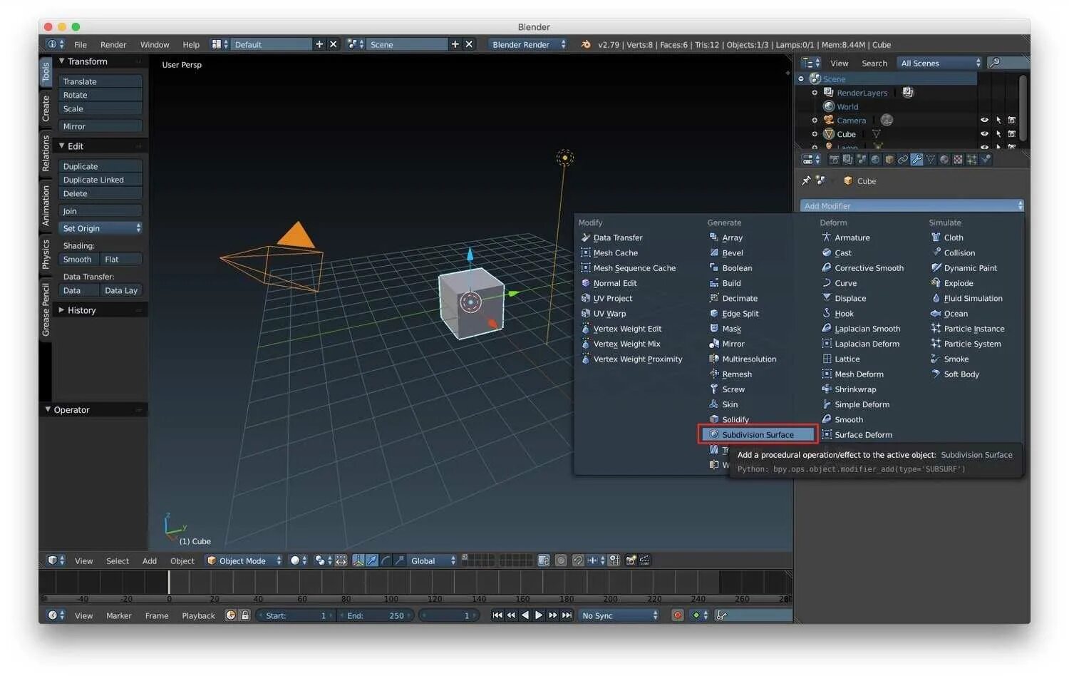
Task: Choose Subdivision Surface modifier
Action: [x=758, y=434]
